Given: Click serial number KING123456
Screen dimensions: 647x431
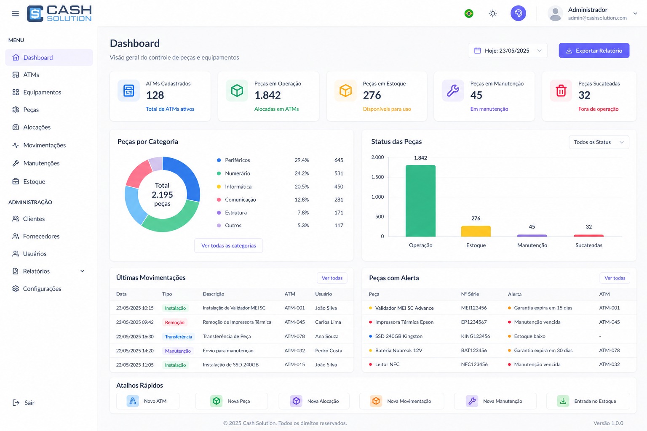Looking at the screenshot, I should click(476, 336).
